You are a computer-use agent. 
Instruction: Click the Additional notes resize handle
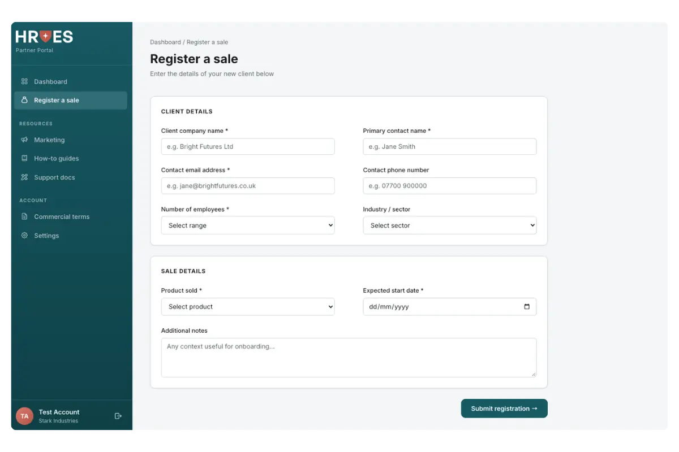tap(532, 373)
